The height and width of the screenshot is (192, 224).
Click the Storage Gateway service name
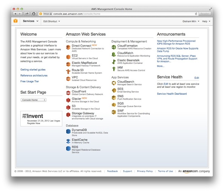point(83,113)
